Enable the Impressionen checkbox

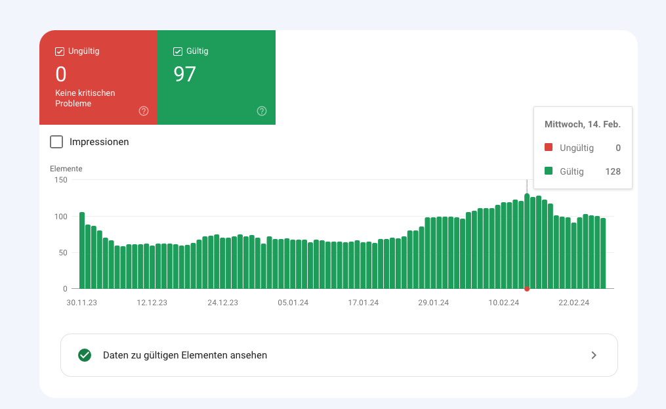click(x=56, y=142)
